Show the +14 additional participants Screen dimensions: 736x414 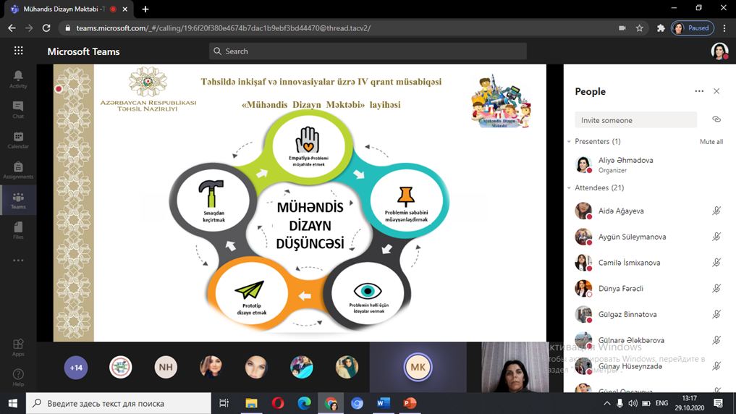tap(75, 367)
